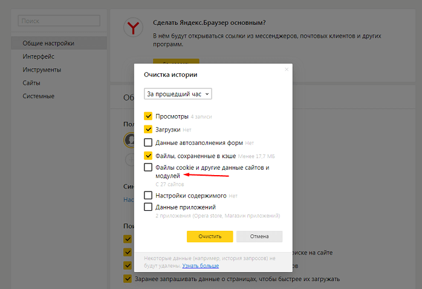Click the user profile avatar icon
The height and width of the screenshot is (289, 422).
tap(129, 140)
